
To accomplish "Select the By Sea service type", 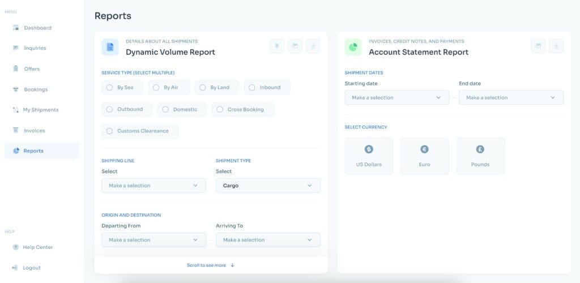I will pos(122,88).
